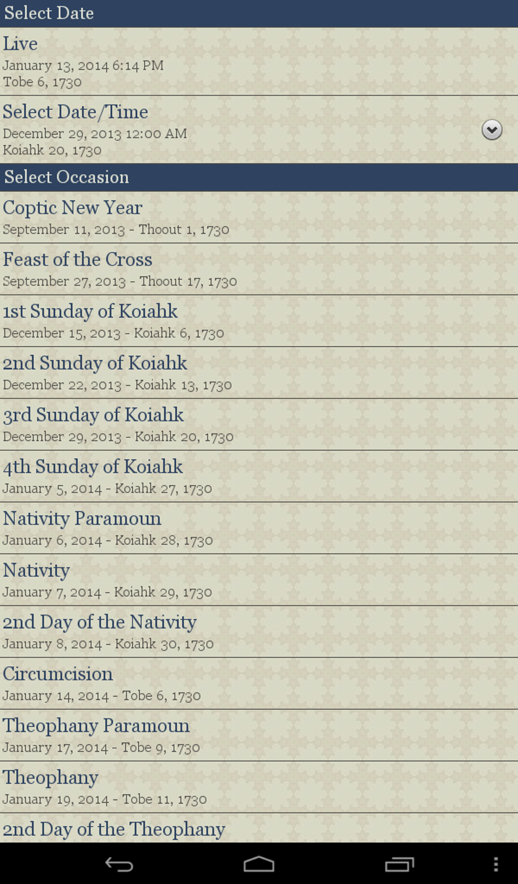
Task: Expand the Select Date/Time chevron
Action: coord(492,130)
